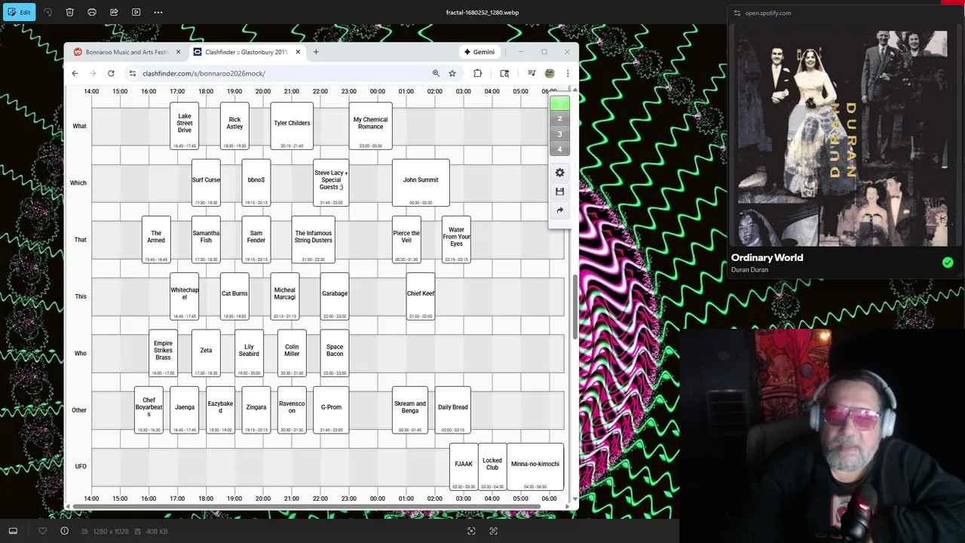The height and width of the screenshot is (543, 965).
Task: Select highlight level 4 button
Action: 559,149
